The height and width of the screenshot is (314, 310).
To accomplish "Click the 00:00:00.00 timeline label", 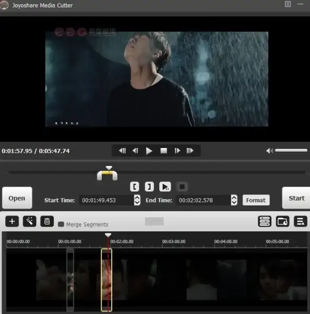I will (18, 241).
